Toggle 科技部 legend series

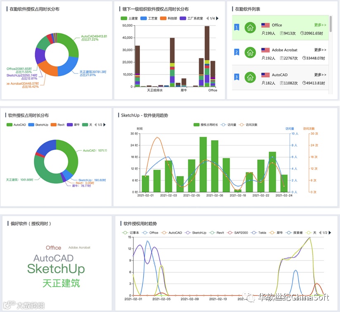[x=169, y=19]
